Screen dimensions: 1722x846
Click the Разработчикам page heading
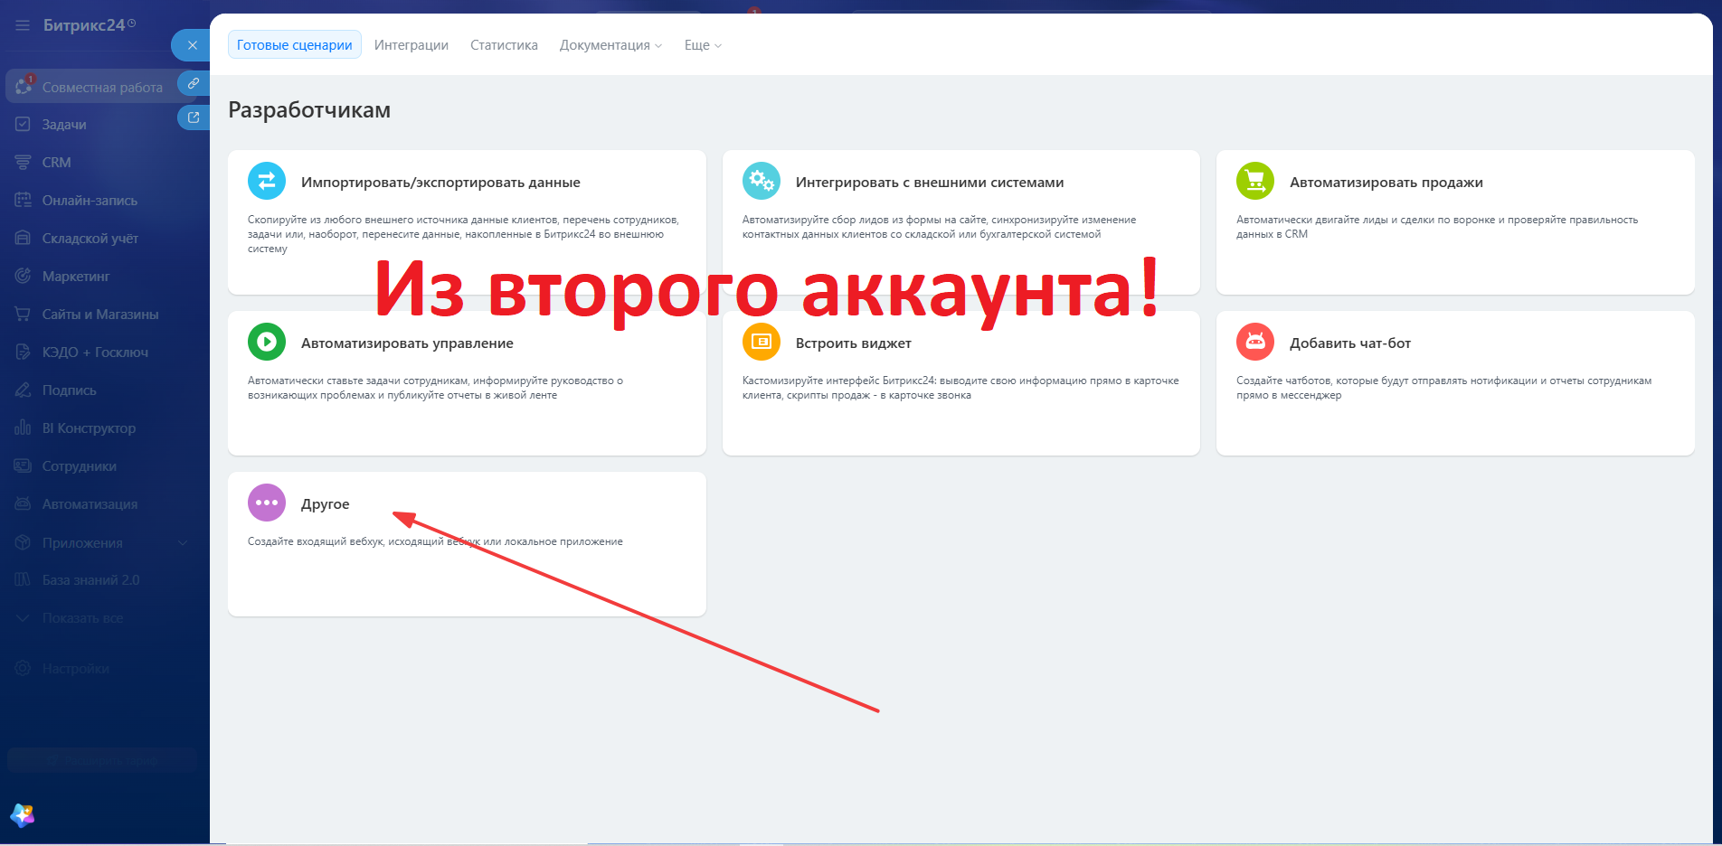point(309,110)
